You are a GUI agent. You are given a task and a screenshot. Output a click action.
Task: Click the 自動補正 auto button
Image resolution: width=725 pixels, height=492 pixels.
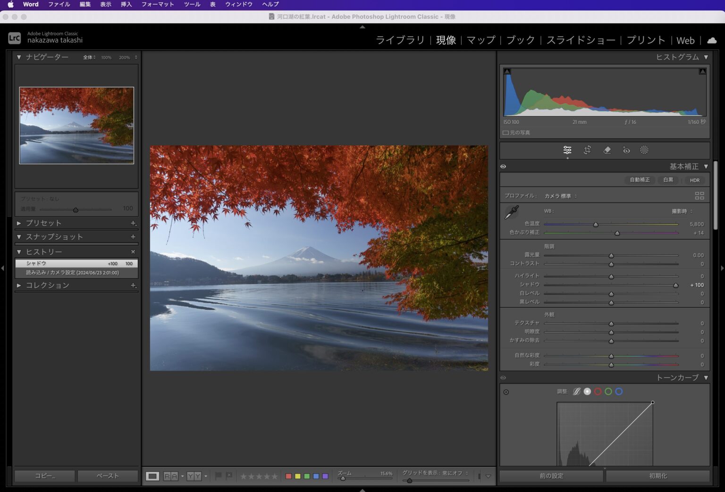click(x=639, y=180)
